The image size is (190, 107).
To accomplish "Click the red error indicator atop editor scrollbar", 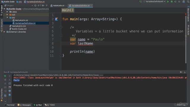I will click(186, 14).
